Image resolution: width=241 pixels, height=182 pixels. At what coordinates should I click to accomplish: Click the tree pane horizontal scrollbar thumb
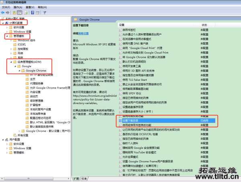(x=29, y=179)
